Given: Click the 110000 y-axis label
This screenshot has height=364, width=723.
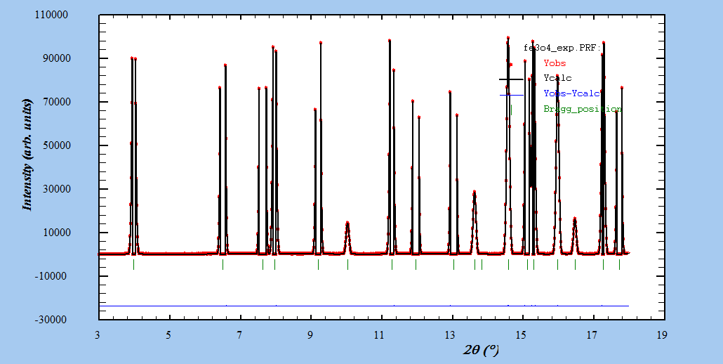Looking at the screenshot, I should pos(51,15).
